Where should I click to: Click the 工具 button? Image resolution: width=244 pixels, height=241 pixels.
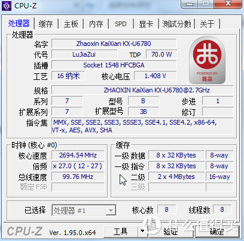point(121,231)
